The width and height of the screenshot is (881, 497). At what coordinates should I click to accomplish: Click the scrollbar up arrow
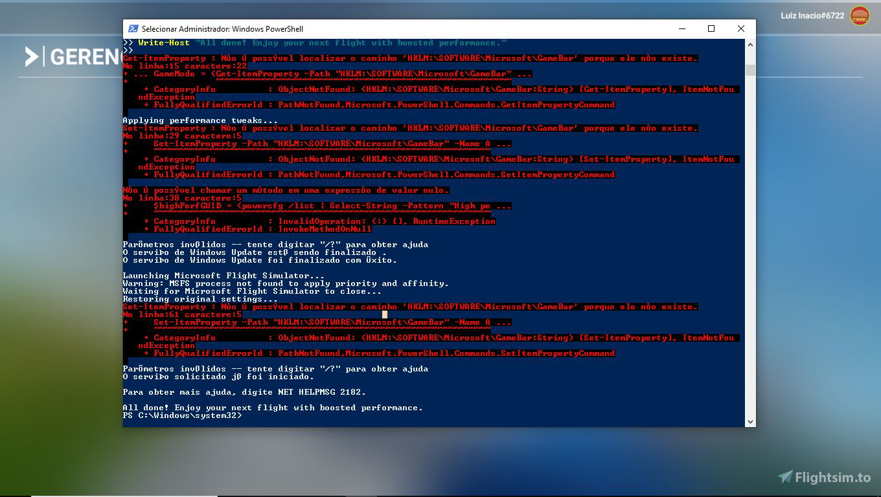pos(750,44)
